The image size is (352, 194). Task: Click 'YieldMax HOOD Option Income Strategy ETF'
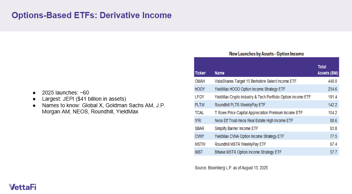pos(250,89)
